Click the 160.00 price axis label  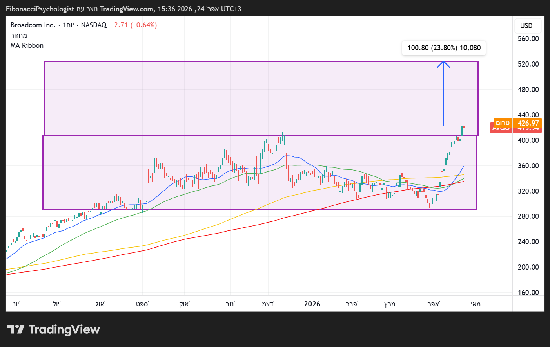528,293
